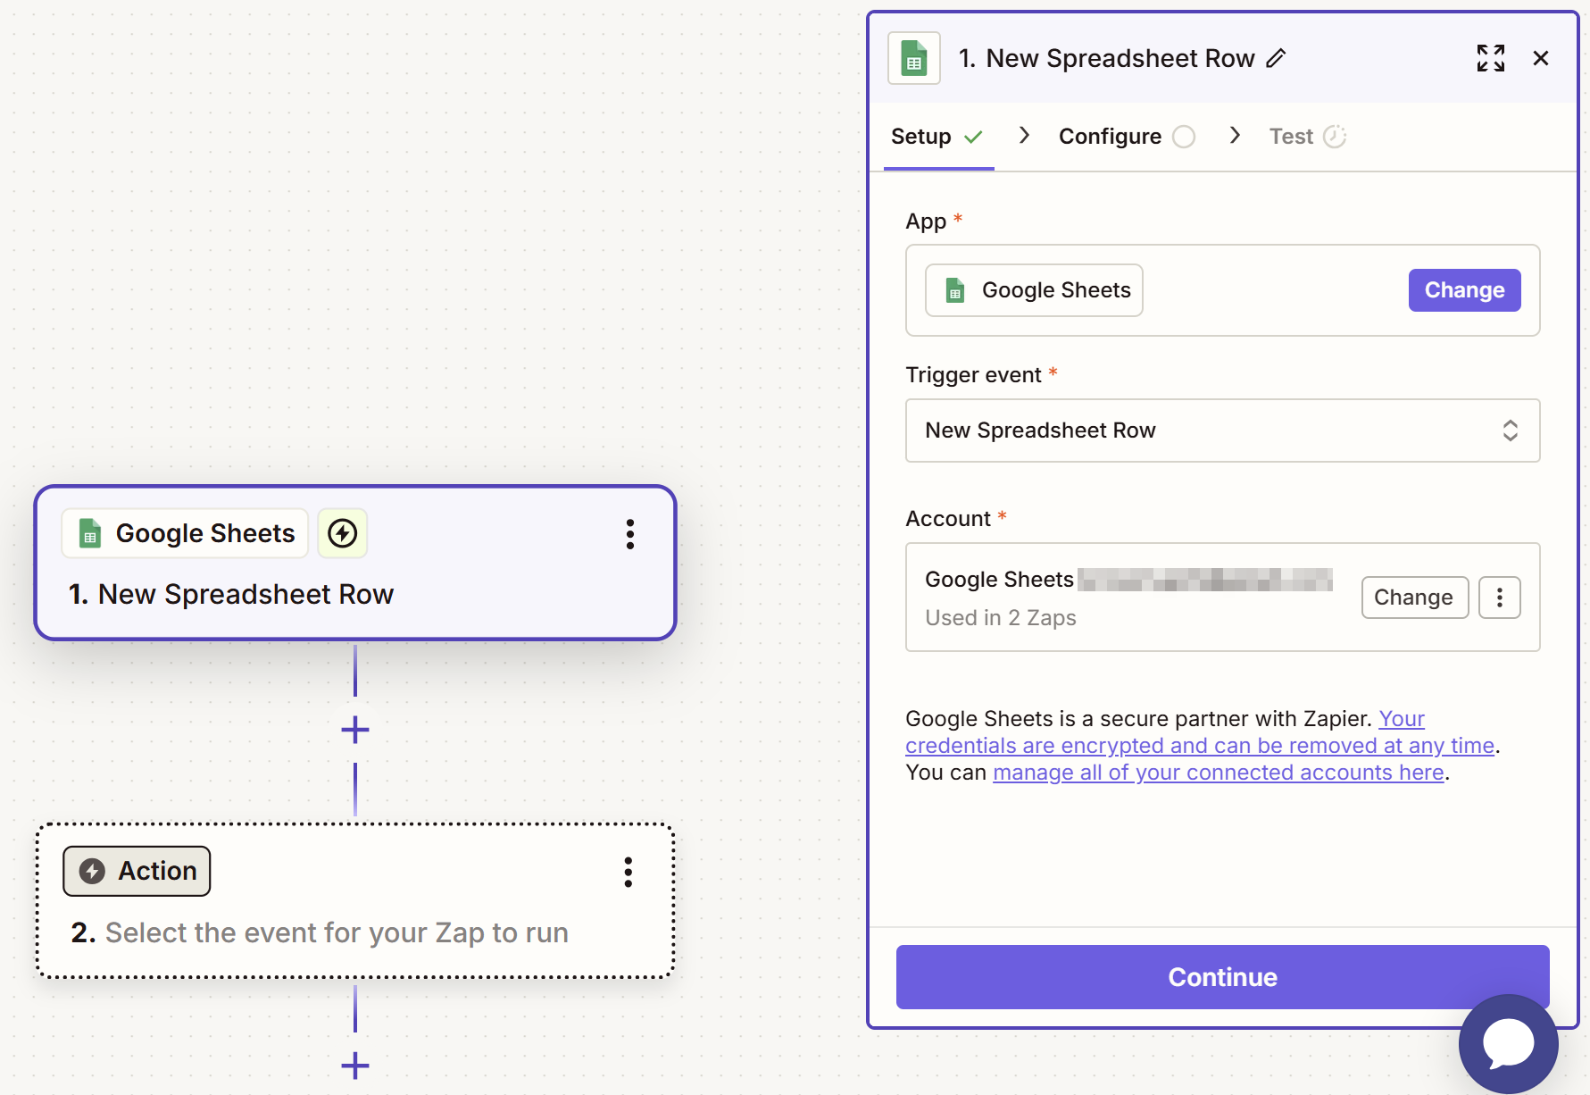This screenshot has width=1590, height=1095.
Task: Click the Google Sheets icon in the panel header
Action: tap(913, 57)
